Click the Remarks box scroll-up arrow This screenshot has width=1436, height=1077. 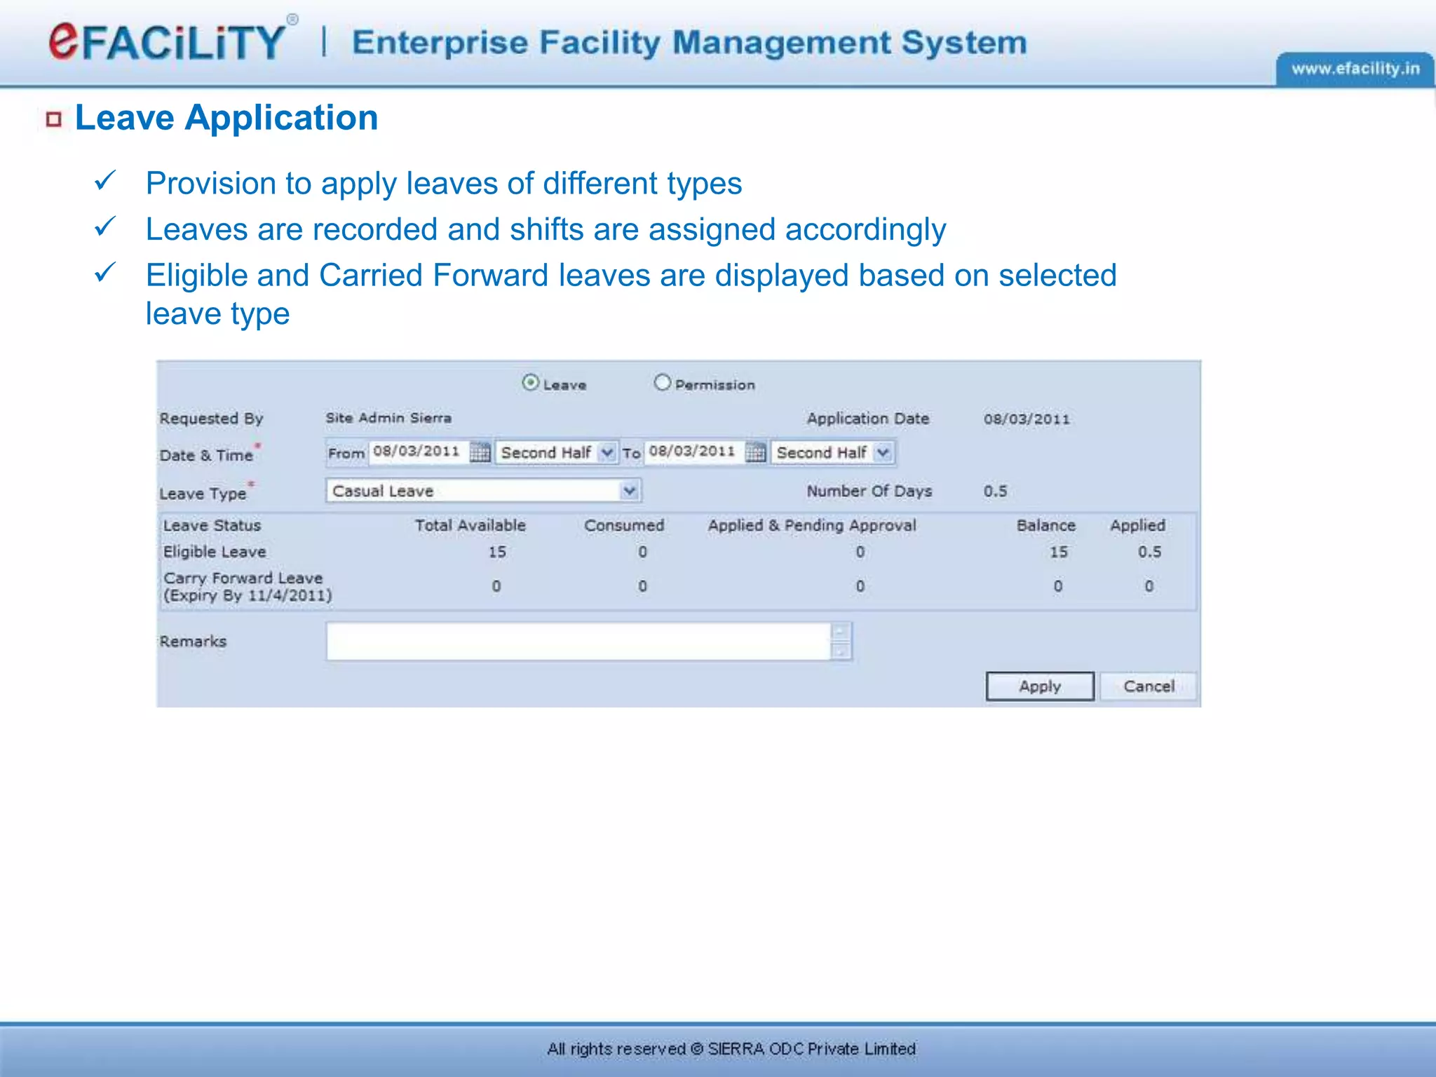tap(840, 631)
